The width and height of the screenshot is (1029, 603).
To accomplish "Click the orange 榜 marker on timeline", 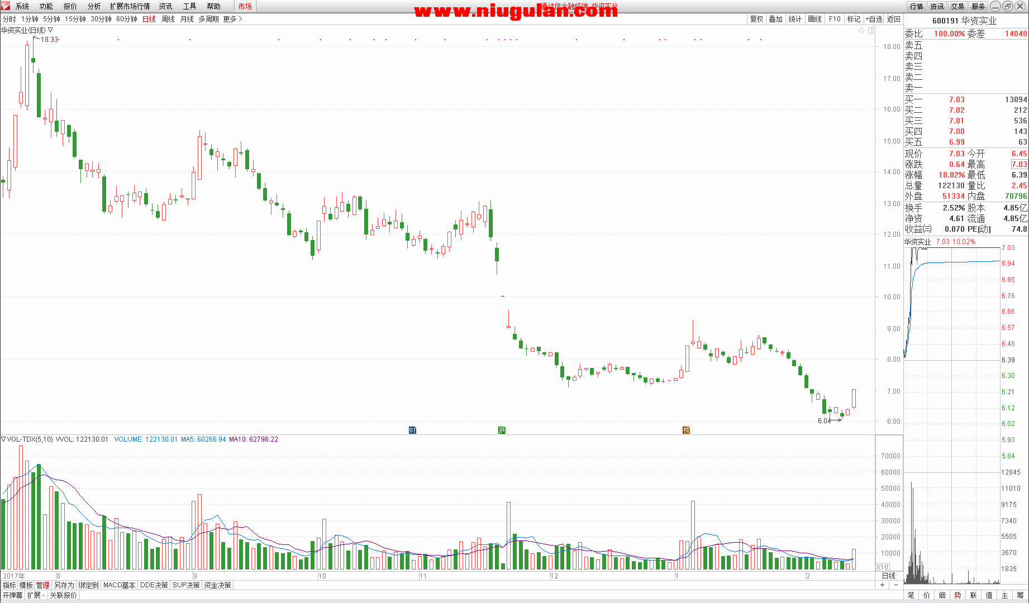I will click(686, 430).
